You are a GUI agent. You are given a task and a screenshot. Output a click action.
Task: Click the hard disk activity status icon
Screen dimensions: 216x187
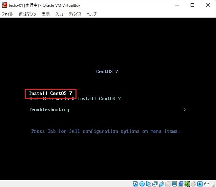coord(135,184)
